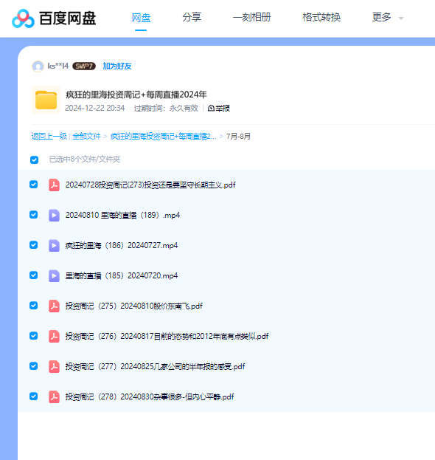Click video icon of 疯狂的里海 (186) 20240727
This screenshot has height=460, width=435.
[54, 246]
